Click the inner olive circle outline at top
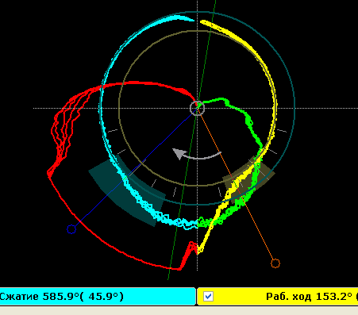The height and width of the screenshot is (315, 358). pyautogui.click(x=198, y=31)
